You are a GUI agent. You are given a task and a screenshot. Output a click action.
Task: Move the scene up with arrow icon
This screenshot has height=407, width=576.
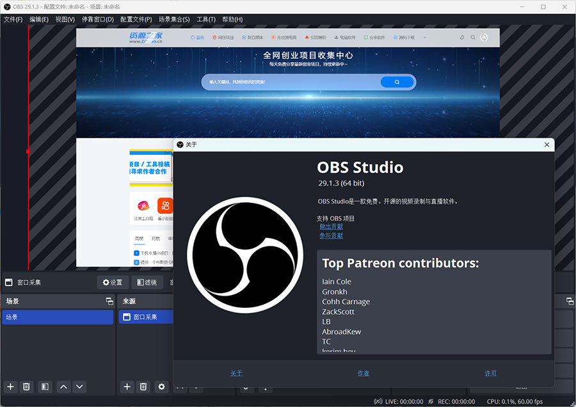click(x=63, y=387)
